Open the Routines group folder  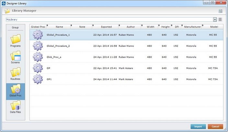point(16,74)
